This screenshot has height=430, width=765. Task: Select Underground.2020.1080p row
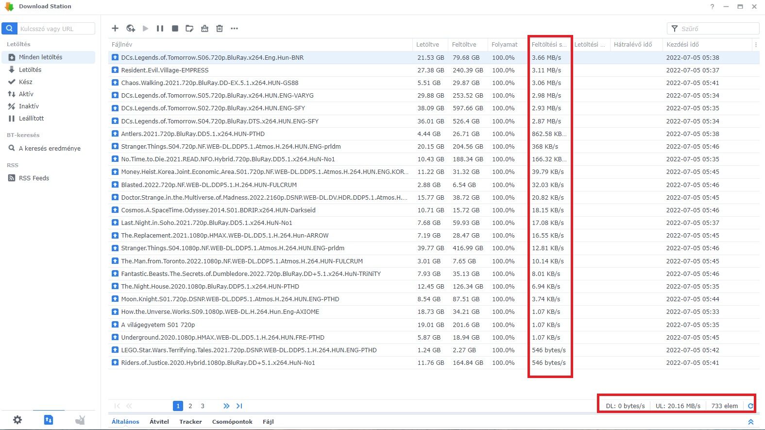click(x=434, y=337)
